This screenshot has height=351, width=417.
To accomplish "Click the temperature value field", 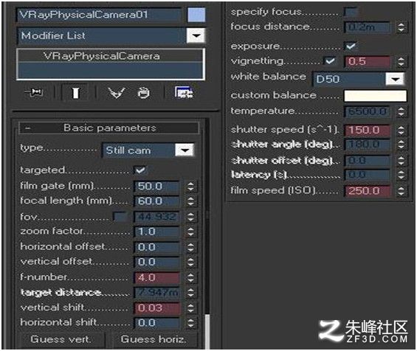I will click(368, 111).
